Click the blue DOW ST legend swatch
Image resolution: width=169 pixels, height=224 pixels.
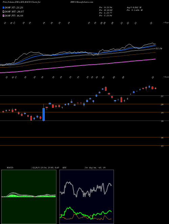click(4, 8)
